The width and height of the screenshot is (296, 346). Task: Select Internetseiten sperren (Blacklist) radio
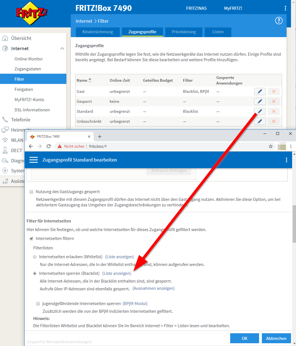(x=35, y=273)
